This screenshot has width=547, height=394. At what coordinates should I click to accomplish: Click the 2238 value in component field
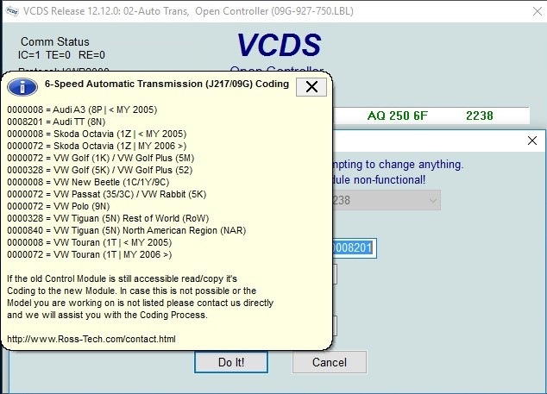pyautogui.click(x=480, y=116)
